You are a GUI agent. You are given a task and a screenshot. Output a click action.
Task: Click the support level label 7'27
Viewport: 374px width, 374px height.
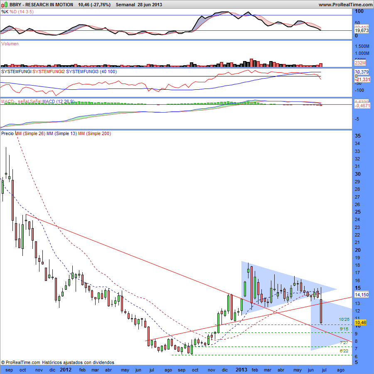coord(344,343)
